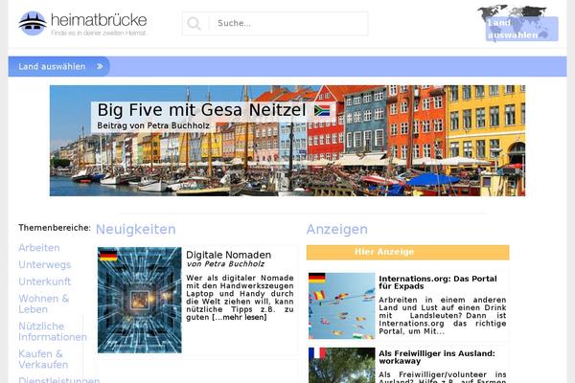Click the French flag on workaway ad
The width and height of the screenshot is (575, 383).
pos(317,353)
